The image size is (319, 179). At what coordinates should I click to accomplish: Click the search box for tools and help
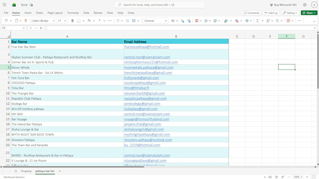159,5
